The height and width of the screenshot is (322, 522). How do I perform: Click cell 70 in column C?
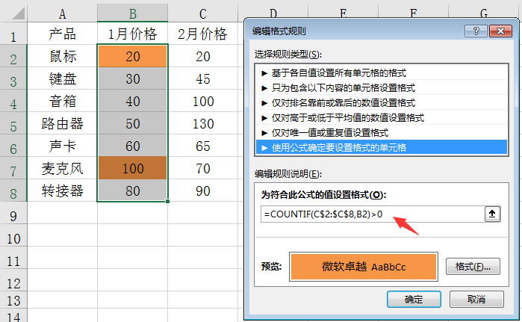202,168
